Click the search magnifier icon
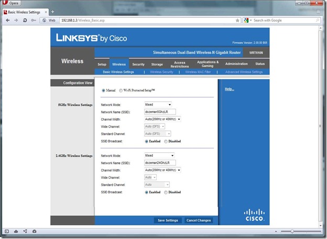The width and height of the screenshot is (327, 239). point(318,20)
